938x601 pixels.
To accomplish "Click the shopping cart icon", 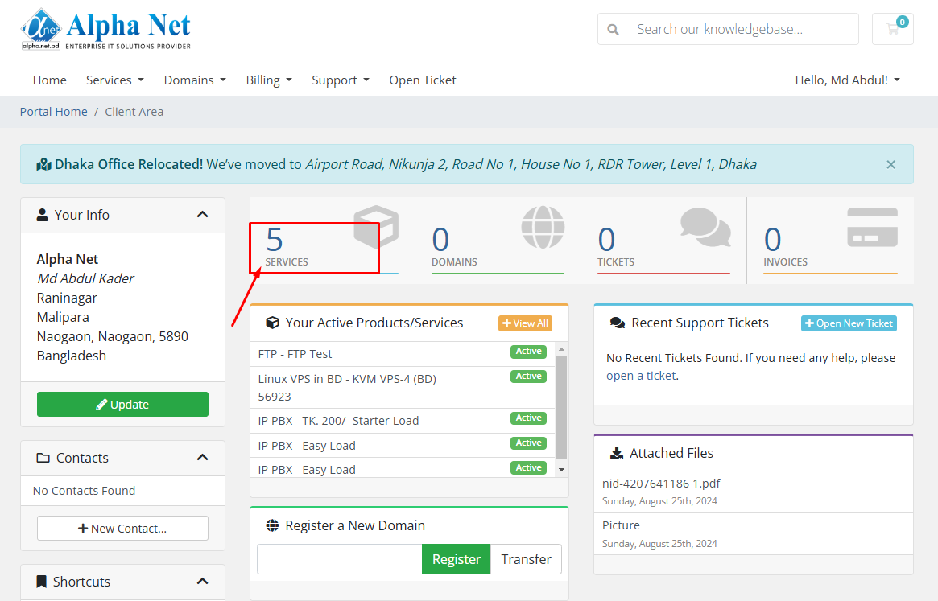I will click(892, 29).
